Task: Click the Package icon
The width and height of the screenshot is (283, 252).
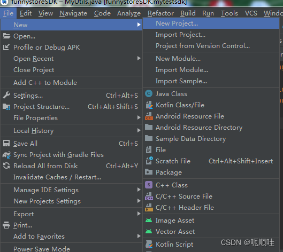Action: pyautogui.click(x=149, y=172)
